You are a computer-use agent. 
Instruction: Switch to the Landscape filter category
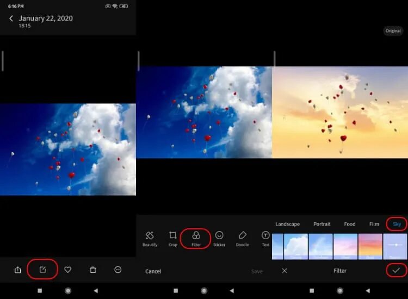(287, 224)
